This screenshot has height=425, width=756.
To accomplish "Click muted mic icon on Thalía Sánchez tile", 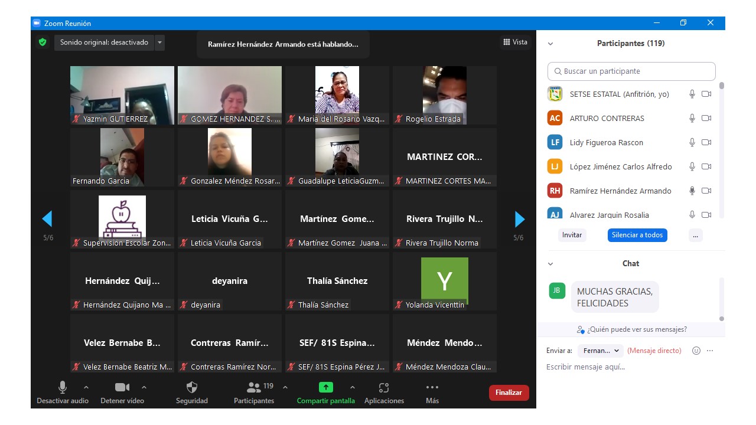I will coord(291,305).
